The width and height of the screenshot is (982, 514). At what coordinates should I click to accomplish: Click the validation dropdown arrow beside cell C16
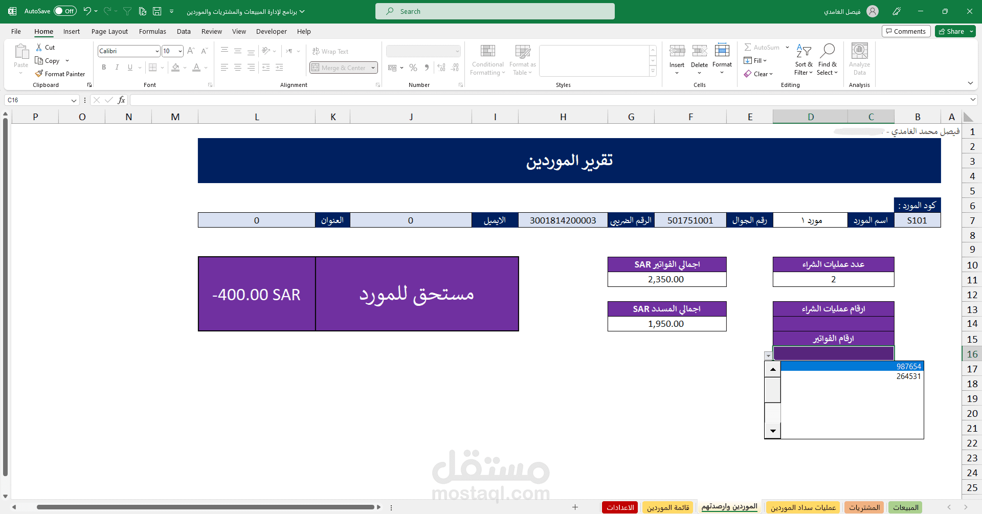pos(768,356)
